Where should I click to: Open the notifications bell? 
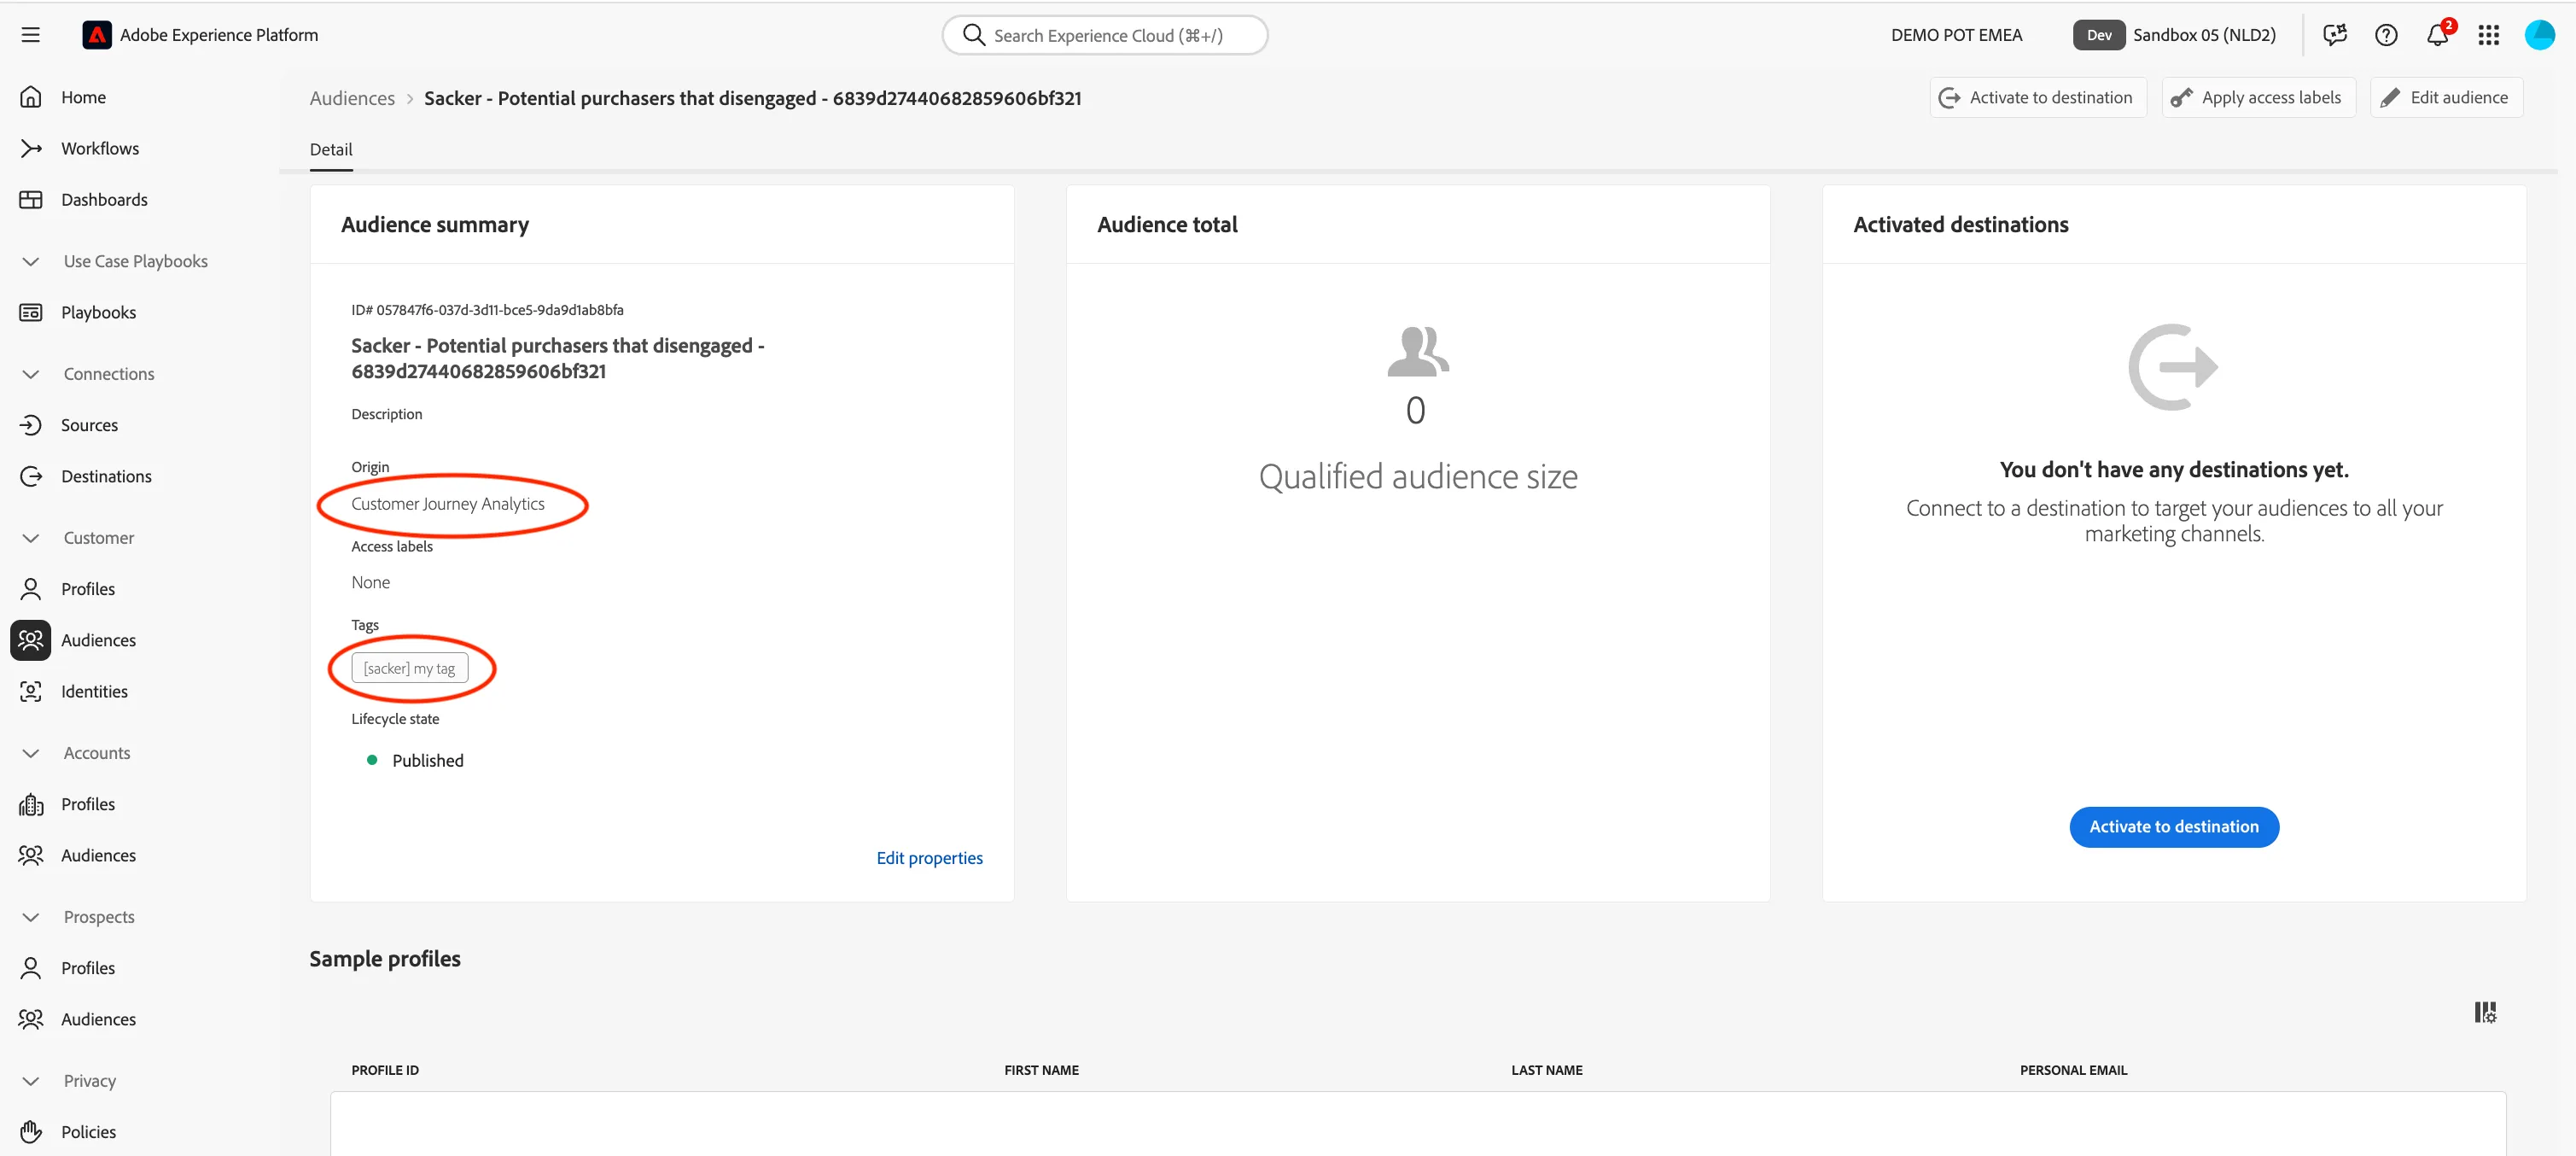pos(2437,35)
